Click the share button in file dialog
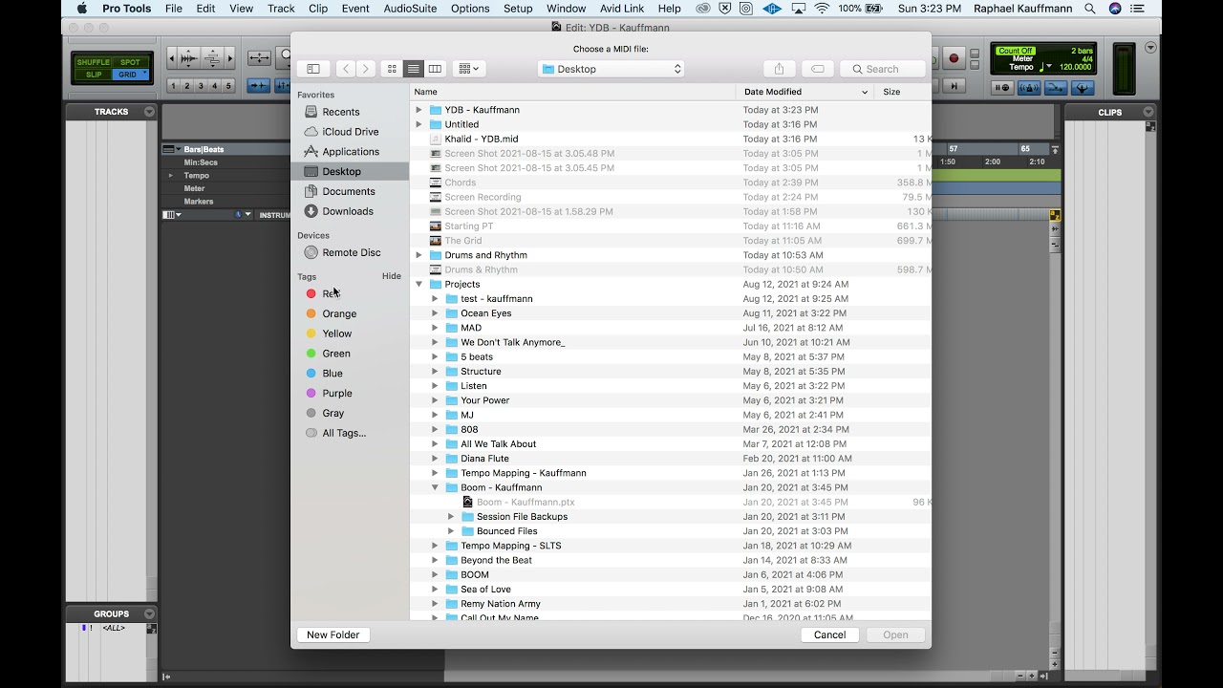The height and width of the screenshot is (688, 1223). 779,69
